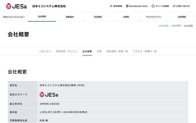This screenshot has height=123, width=196.
Task: Switch to 沿革 tab
Action: point(99,51)
